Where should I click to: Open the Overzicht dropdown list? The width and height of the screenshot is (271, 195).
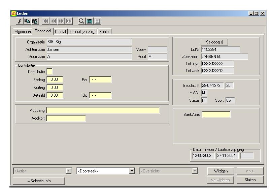pos(194,171)
